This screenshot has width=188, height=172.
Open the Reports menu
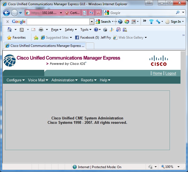tap(89, 80)
